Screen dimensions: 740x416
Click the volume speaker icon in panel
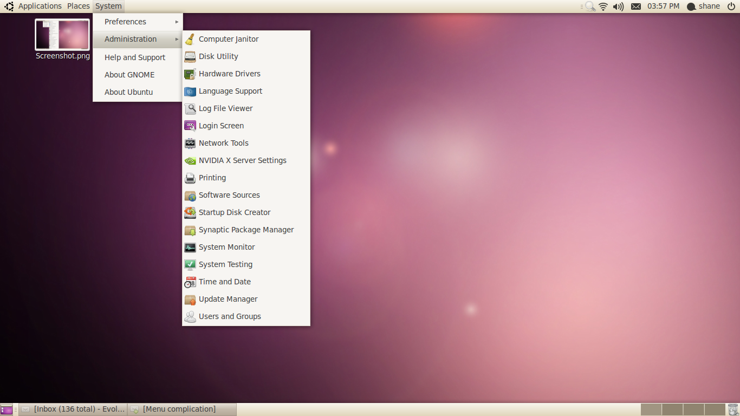[x=618, y=6]
